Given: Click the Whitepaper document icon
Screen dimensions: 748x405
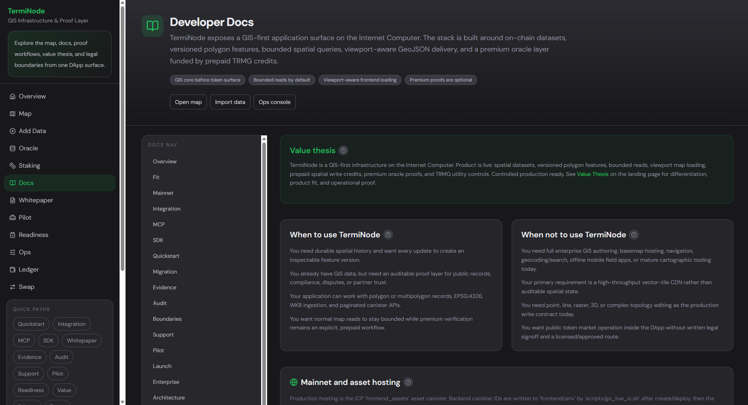Looking at the screenshot, I should click(13, 200).
